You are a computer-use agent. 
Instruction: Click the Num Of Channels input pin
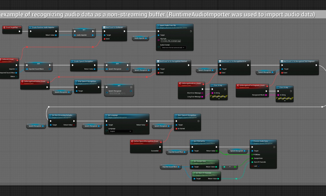pyautogui.click(x=252, y=162)
